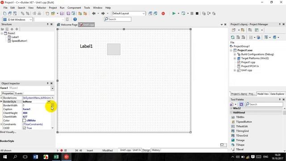Click the IDE Search field in toolbar
Screen dimensions: 286x161
click(118, 19)
